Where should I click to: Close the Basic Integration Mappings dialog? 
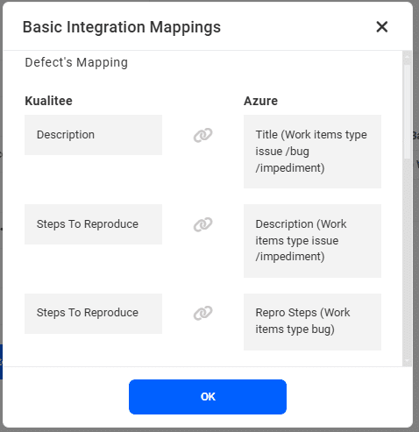pyautogui.click(x=381, y=27)
